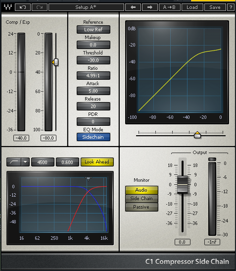Click the Output gain fader knob
The image size is (236, 271).
pos(183,185)
